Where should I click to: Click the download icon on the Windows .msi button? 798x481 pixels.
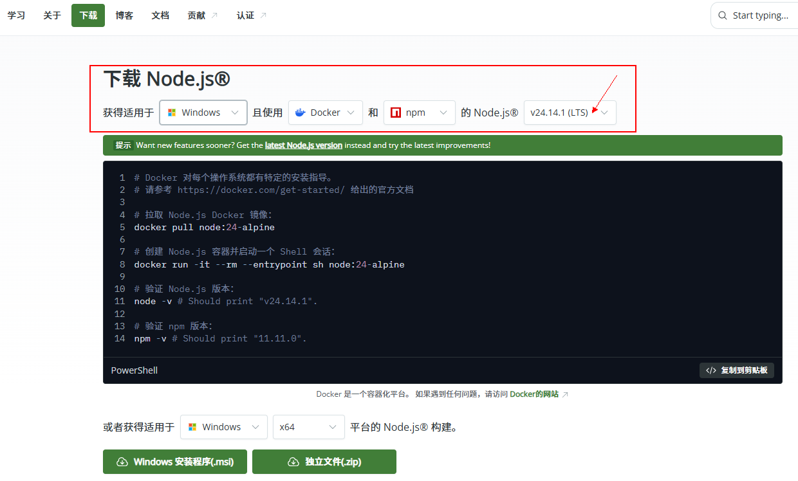[x=122, y=462]
